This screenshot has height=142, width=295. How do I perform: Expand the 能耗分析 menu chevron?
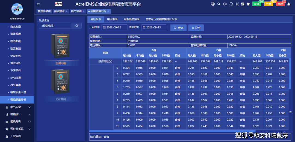pos(29,121)
